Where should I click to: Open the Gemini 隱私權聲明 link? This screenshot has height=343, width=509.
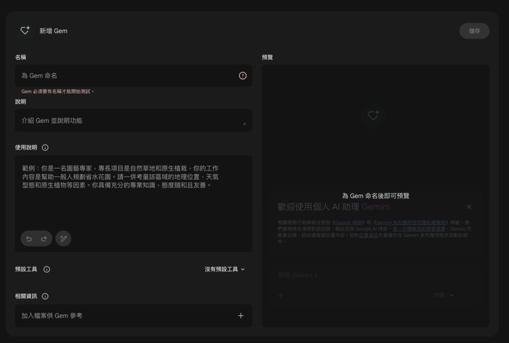411,222
